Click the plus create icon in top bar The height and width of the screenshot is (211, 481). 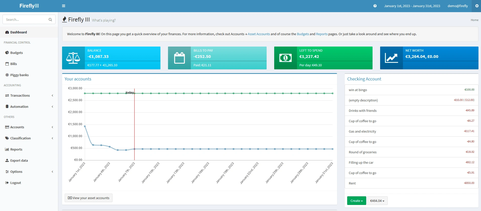477,6
